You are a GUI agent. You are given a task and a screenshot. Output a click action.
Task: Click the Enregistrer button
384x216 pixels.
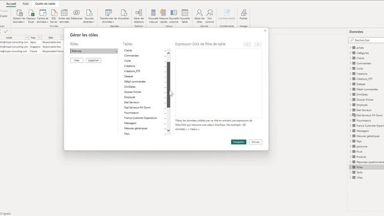click(x=239, y=142)
